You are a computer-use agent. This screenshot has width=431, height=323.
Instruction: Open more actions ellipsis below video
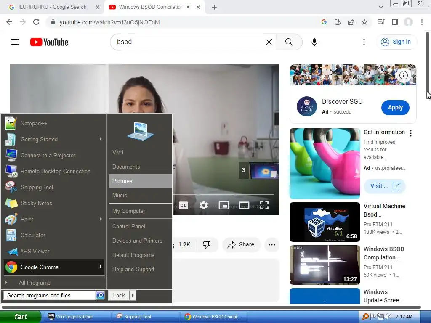(272, 244)
